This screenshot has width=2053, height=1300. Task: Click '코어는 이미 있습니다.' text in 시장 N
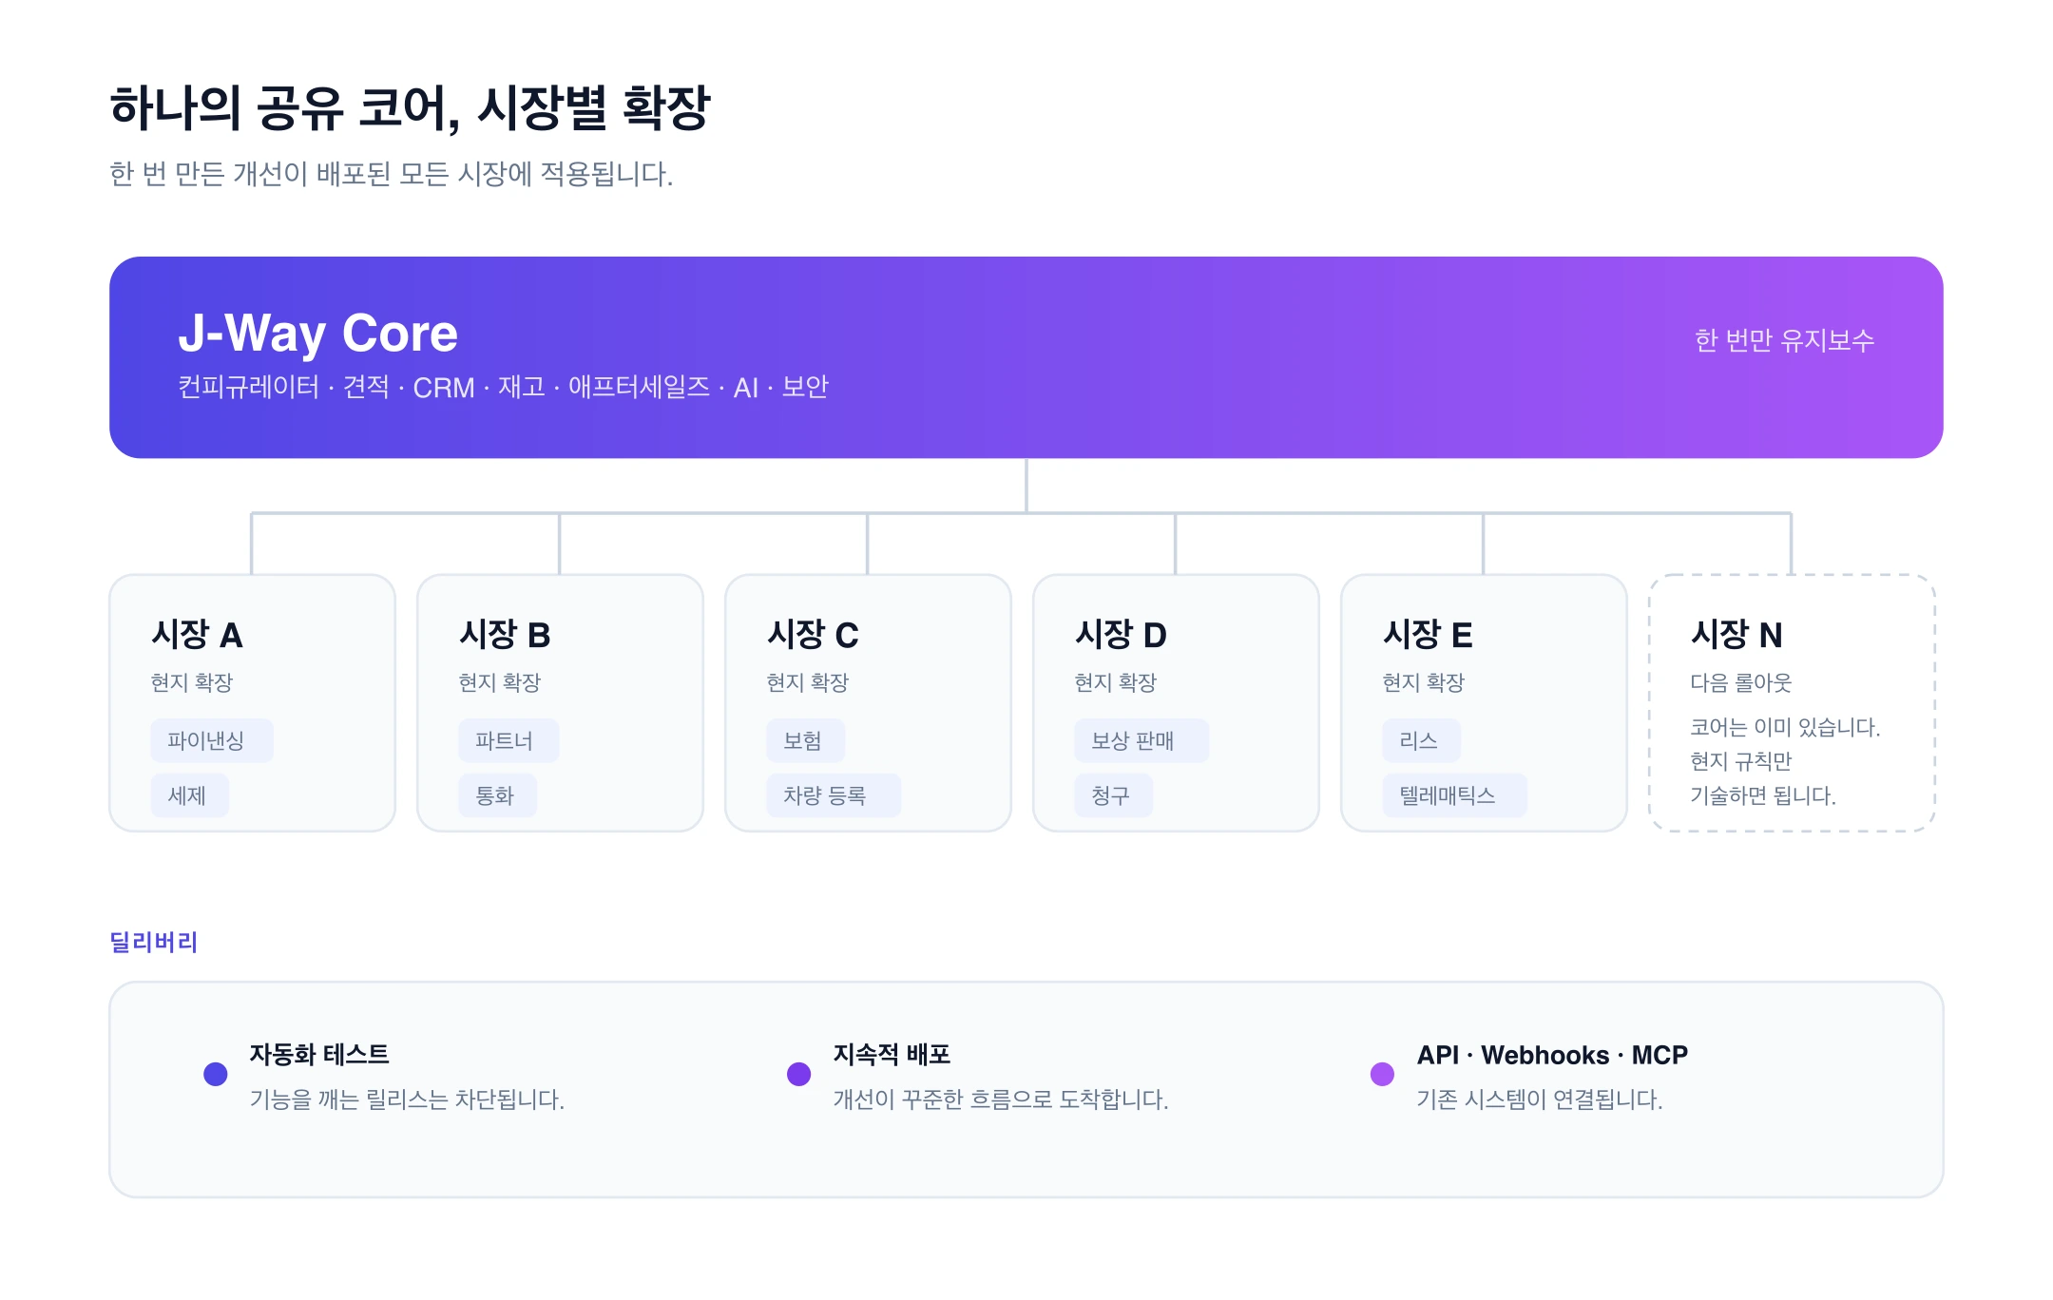pyautogui.click(x=1785, y=727)
